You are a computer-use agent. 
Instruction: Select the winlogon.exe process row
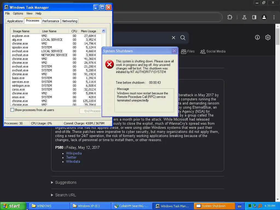coord(56,86)
